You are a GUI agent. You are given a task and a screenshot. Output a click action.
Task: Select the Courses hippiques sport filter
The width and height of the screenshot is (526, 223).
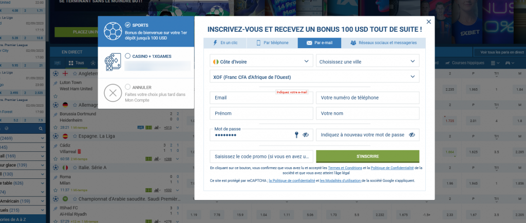click(x=464, y=63)
